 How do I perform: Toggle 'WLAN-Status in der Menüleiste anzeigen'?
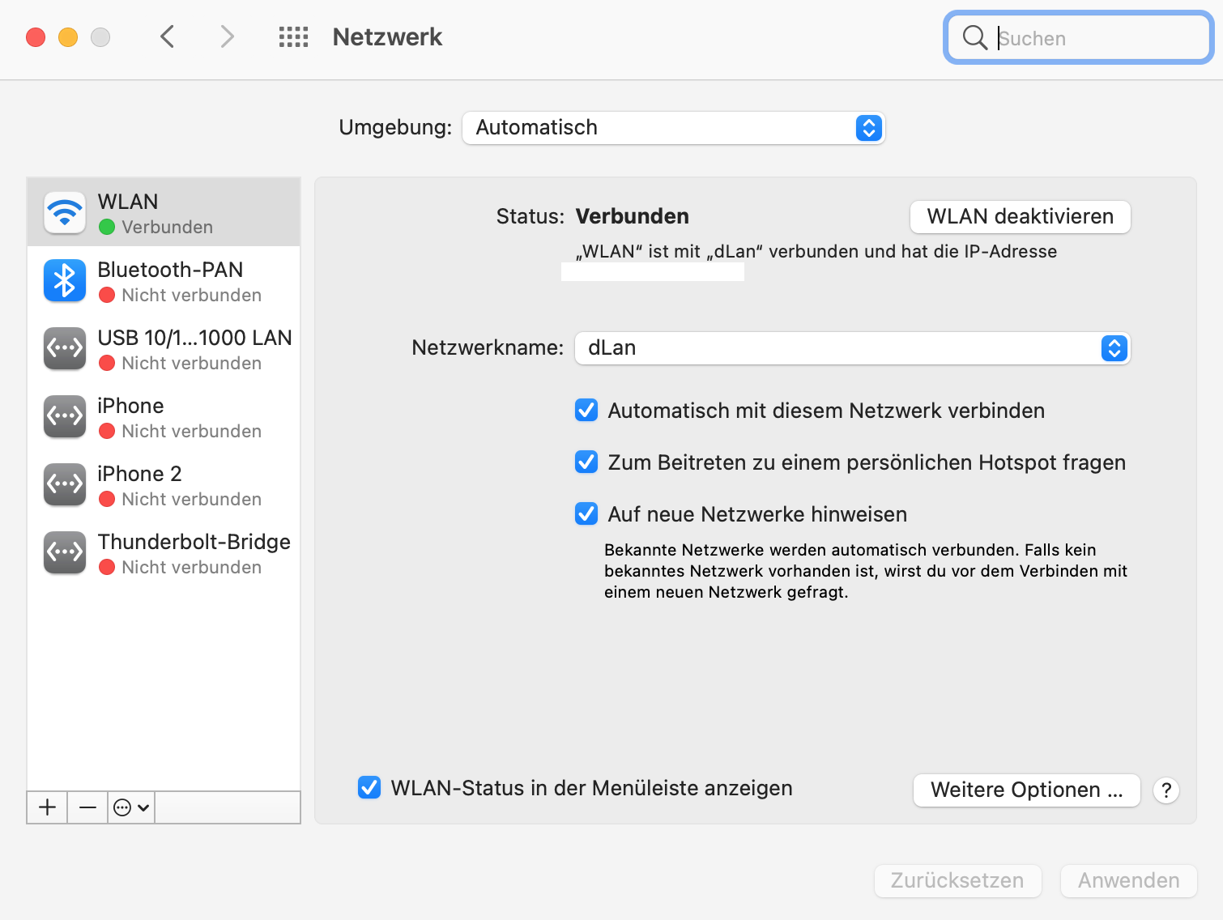369,788
